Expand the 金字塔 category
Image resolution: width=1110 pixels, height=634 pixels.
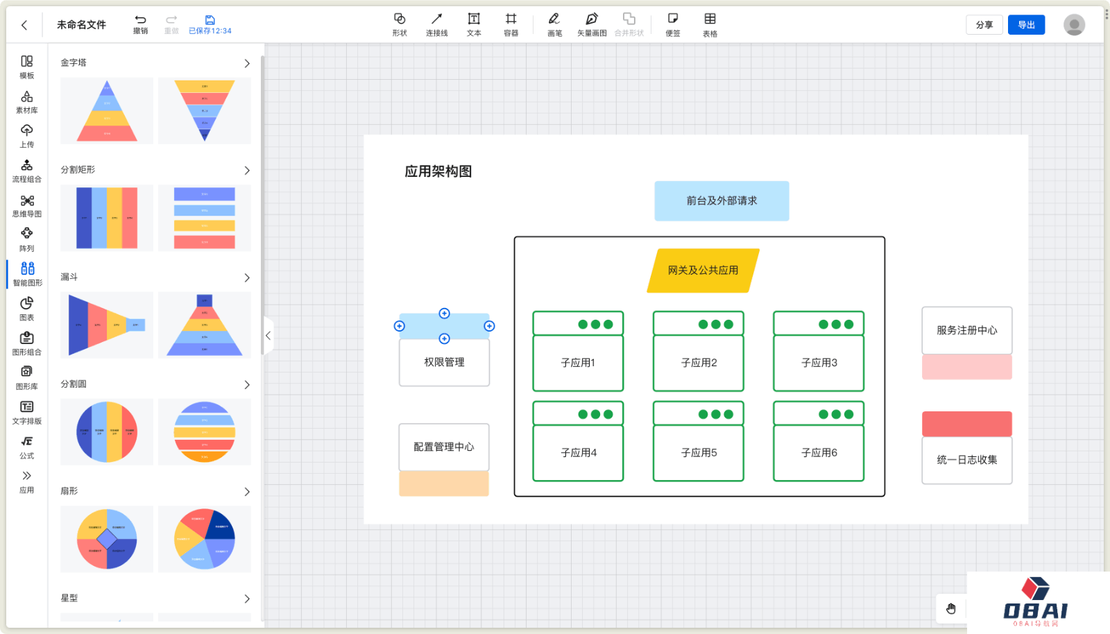[247, 63]
